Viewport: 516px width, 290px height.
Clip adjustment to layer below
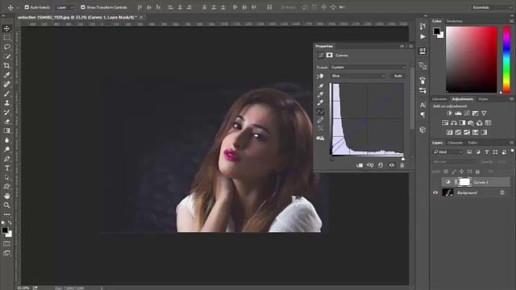[360, 165]
